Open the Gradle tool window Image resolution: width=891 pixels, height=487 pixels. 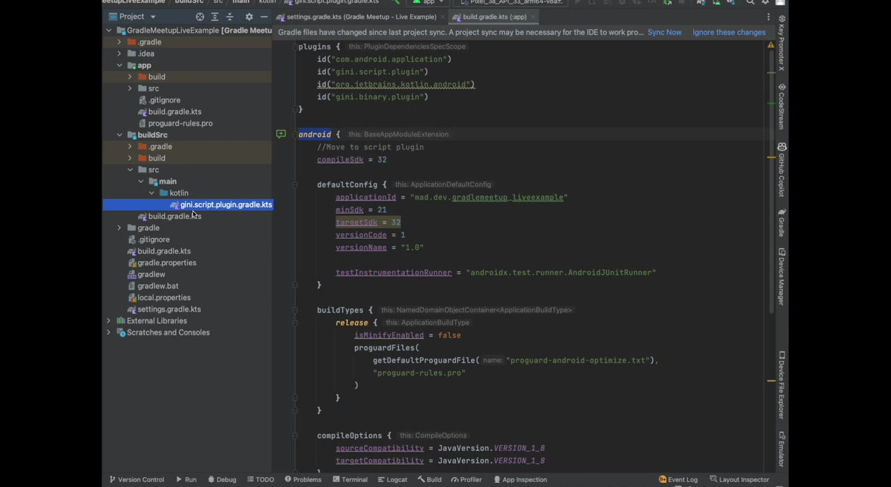pyautogui.click(x=782, y=223)
